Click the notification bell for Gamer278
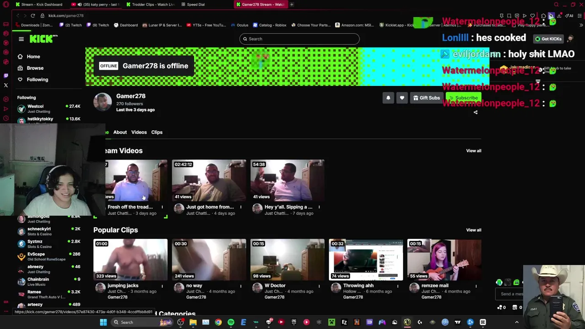The height and width of the screenshot is (329, 585). pyautogui.click(x=388, y=98)
